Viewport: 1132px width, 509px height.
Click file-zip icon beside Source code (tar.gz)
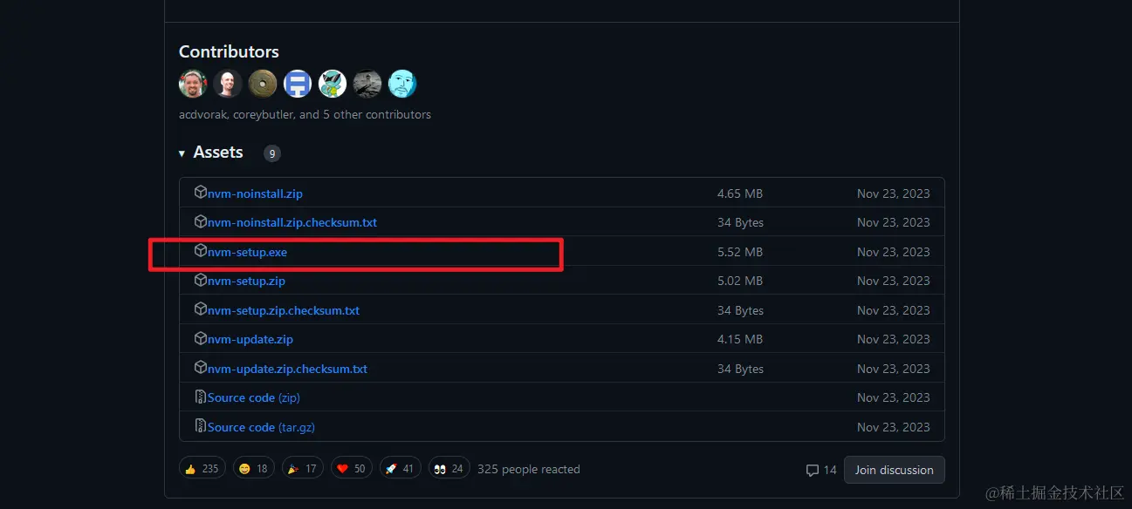coord(201,426)
